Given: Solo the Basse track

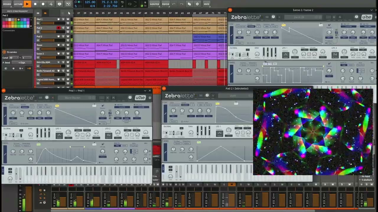Looking at the screenshot, I should pos(63,45).
